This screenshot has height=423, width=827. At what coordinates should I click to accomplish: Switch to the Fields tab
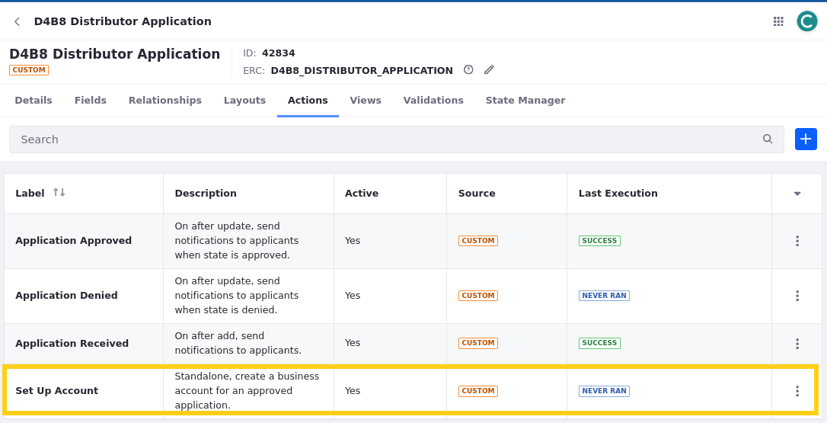[x=91, y=101]
